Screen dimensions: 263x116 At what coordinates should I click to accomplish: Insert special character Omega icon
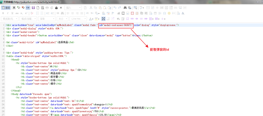pyautogui.click(x=165, y=13)
